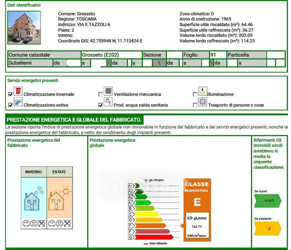The image size is (291, 250).
Task: Click the C class label tag
Action: (131, 215)
